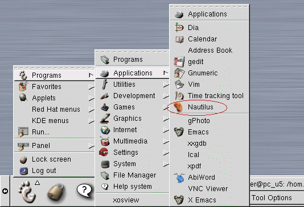
Task: Click the Gnumeric spreadsheet icon
Action: coord(179,73)
